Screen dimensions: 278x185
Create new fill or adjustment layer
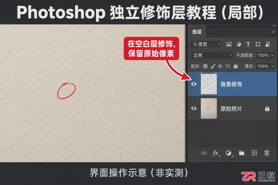point(229,153)
